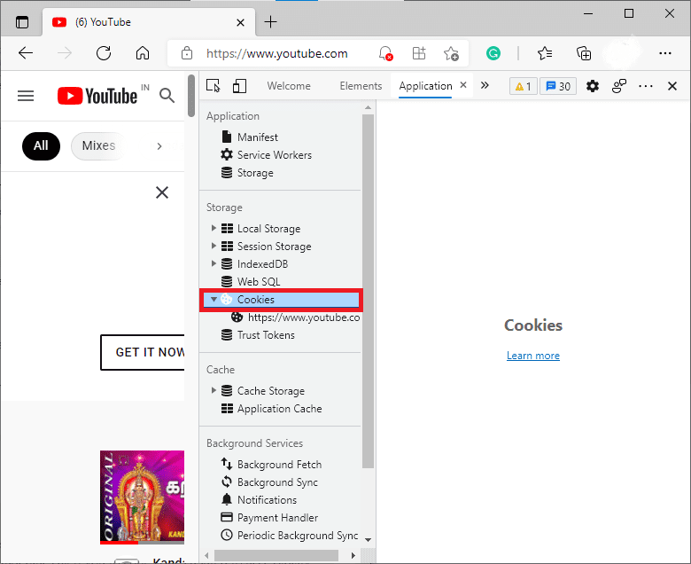View site information via the lock icon
The width and height of the screenshot is (691, 564).
pyautogui.click(x=187, y=53)
